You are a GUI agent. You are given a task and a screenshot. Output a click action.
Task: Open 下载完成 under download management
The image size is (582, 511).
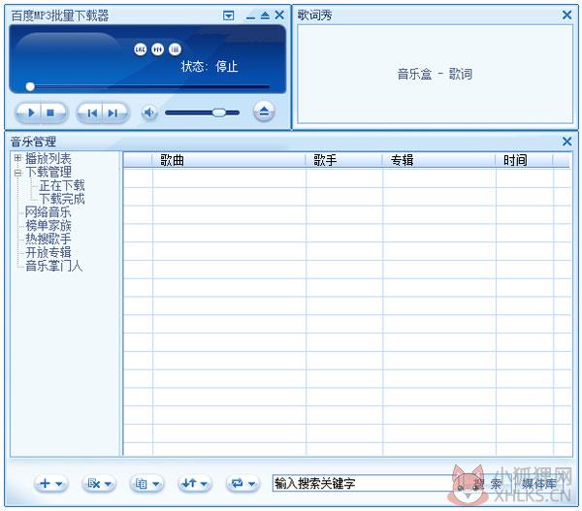click(x=62, y=199)
